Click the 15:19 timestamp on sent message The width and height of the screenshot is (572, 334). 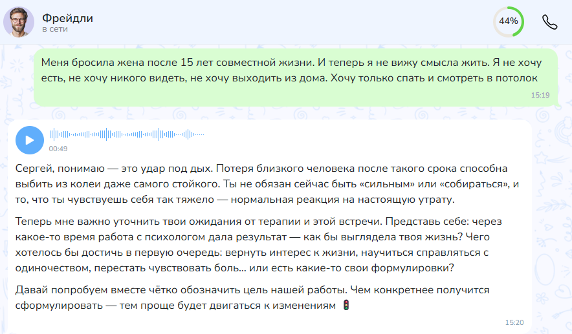coord(540,95)
